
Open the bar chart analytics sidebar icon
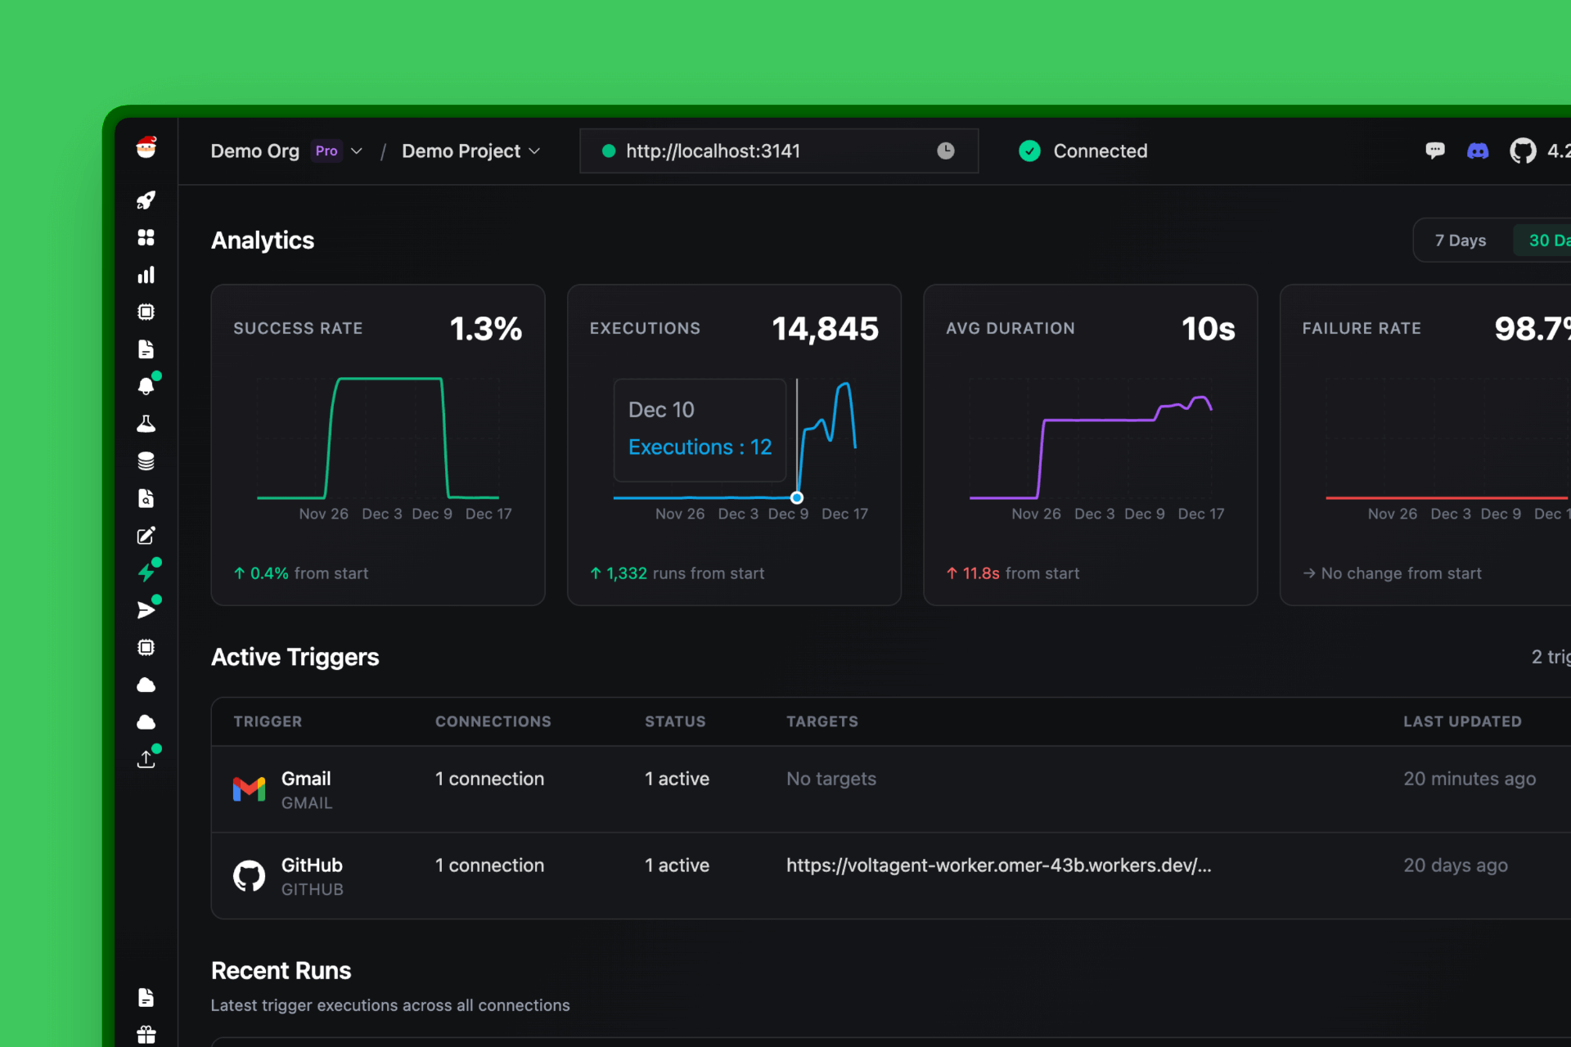[146, 275]
